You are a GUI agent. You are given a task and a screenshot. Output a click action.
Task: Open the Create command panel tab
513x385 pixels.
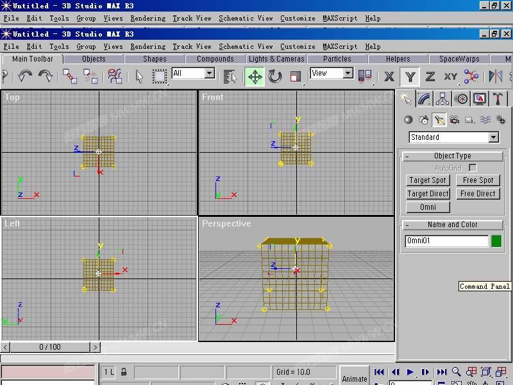click(x=407, y=99)
